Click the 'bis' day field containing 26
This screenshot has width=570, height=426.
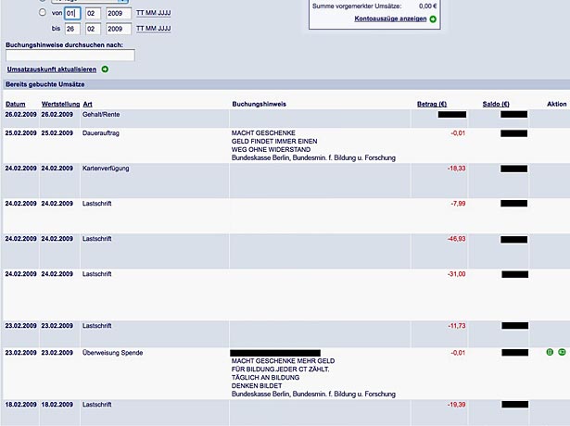tap(72, 30)
